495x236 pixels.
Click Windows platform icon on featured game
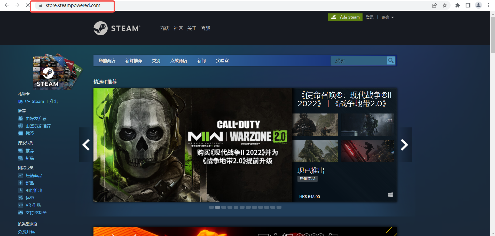coord(390,195)
